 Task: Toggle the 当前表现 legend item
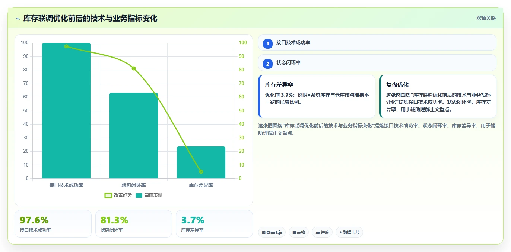[x=149, y=195]
